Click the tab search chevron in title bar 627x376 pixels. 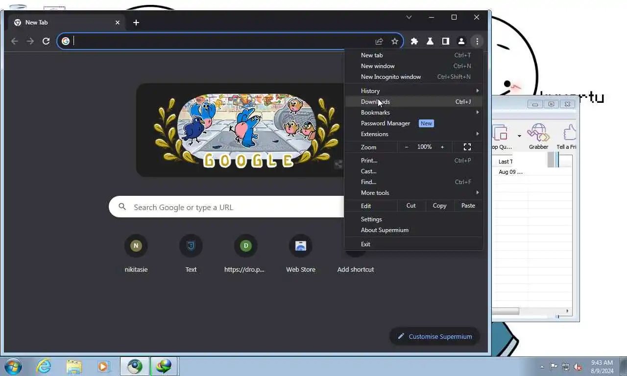pyautogui.click(x=409, y=17)
